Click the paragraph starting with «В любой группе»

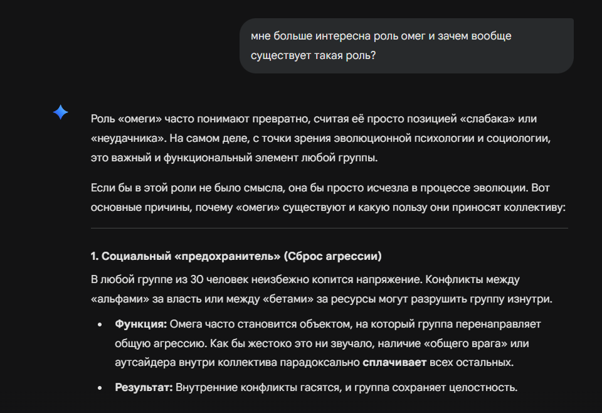point(321,288)
